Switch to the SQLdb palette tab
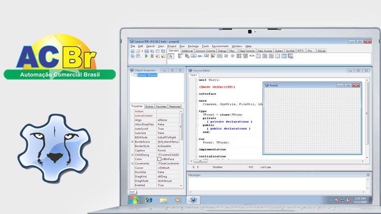Image resolution: width=381 pixels, height=214 pixels. tap(321, 51)
